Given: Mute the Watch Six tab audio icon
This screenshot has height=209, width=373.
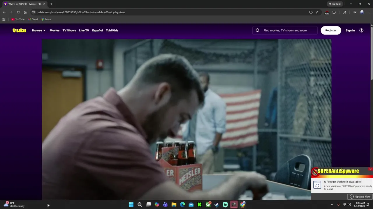Looking at the screenshot, I should click(x=40, y=4).
